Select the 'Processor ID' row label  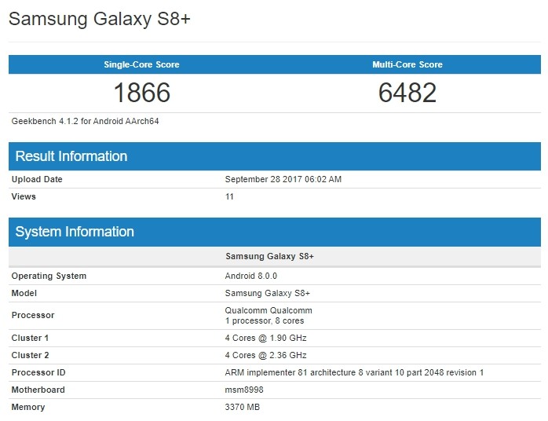click(x=38, y=372)
